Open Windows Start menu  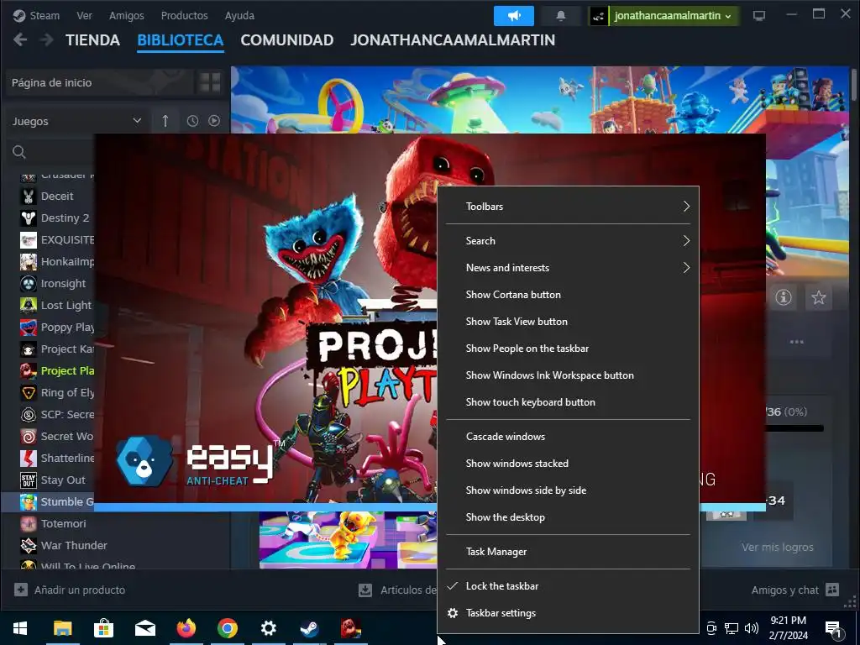20,628
